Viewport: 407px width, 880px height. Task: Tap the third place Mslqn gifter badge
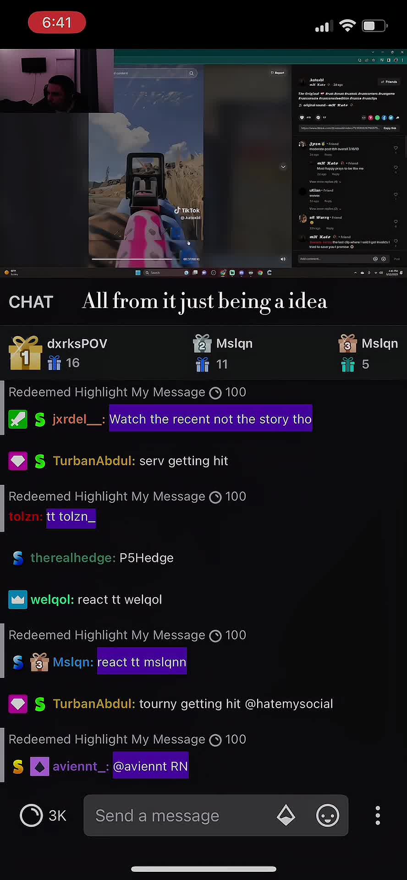348,343
